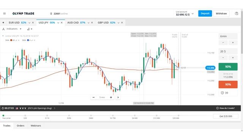Click the 5 min timeframe label

pyautogui.click(x=102, y=97)
